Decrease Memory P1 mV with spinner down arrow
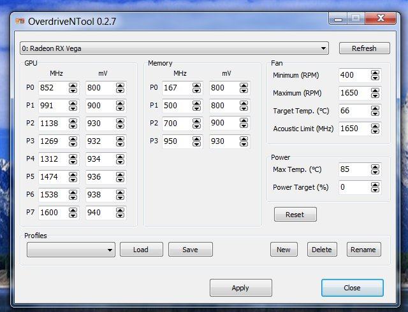 [244, 108]
